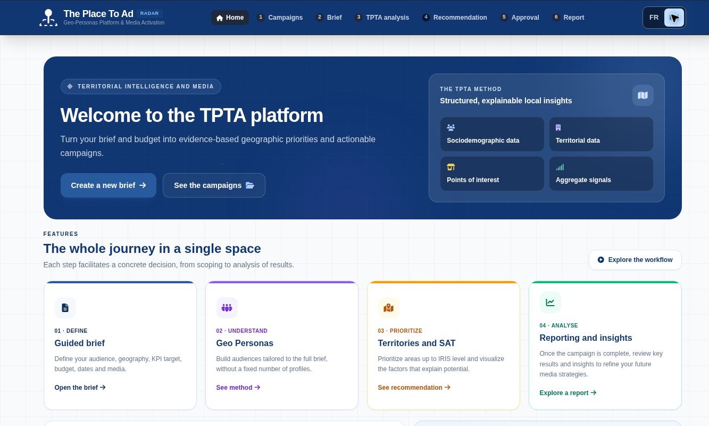Open the Approval step
This screenshot has width=709, height=426.
(520, 18)
